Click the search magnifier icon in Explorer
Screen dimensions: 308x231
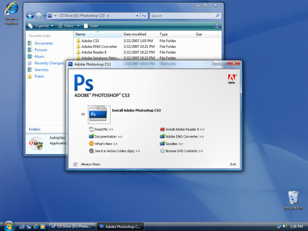click(217, 15)
